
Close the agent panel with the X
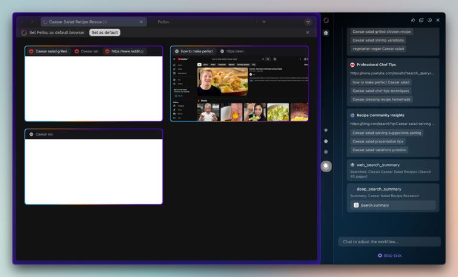coord(438,20)
